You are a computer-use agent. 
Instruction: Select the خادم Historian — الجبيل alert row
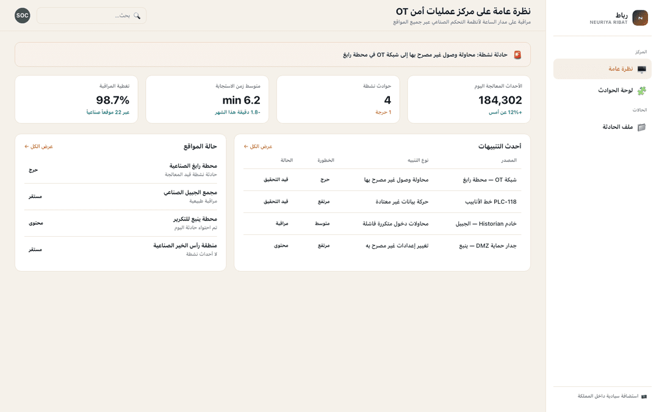tap(382, 223)
